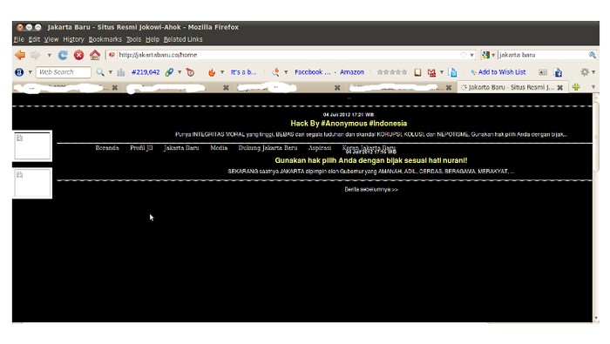Image resolution: width=610 pixels, height=344 pixels.
Task: Open the hot search dropdown arrow
Action: (286, 72)
